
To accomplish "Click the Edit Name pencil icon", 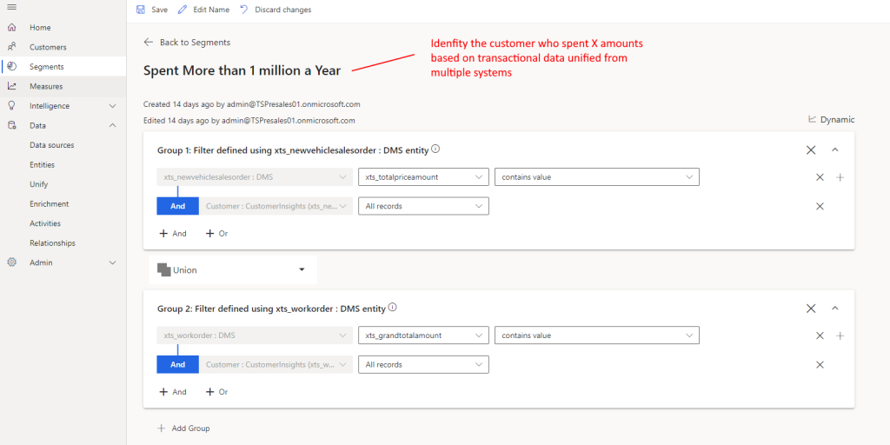I will (x=182, y=10).
